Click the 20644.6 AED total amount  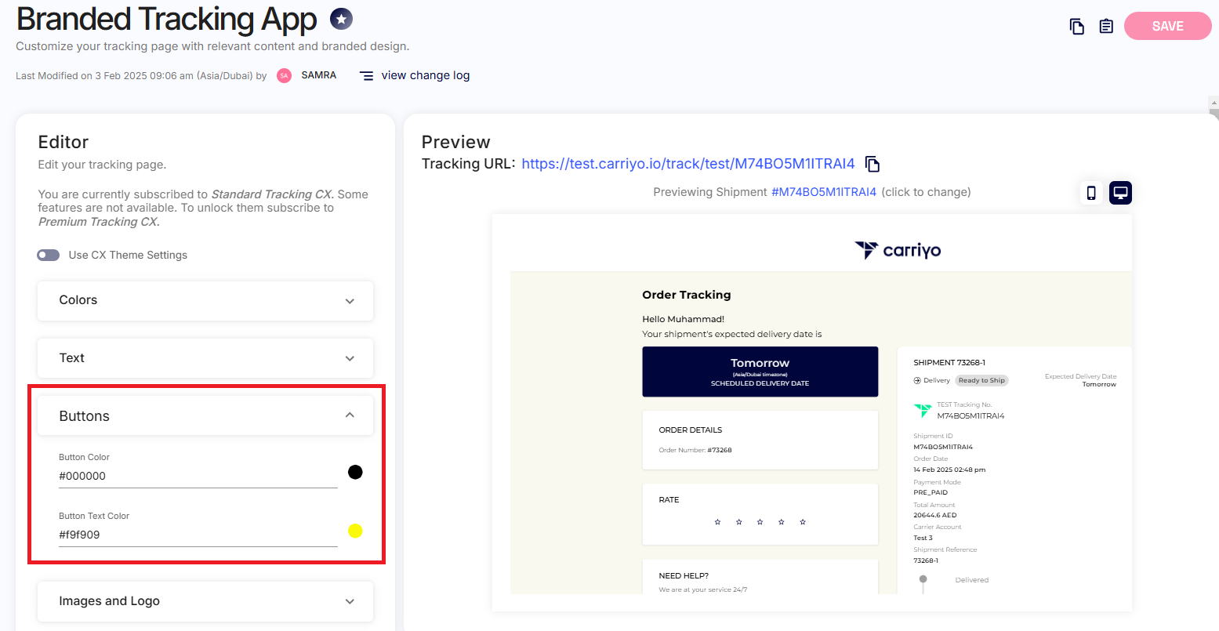(935, 516)
